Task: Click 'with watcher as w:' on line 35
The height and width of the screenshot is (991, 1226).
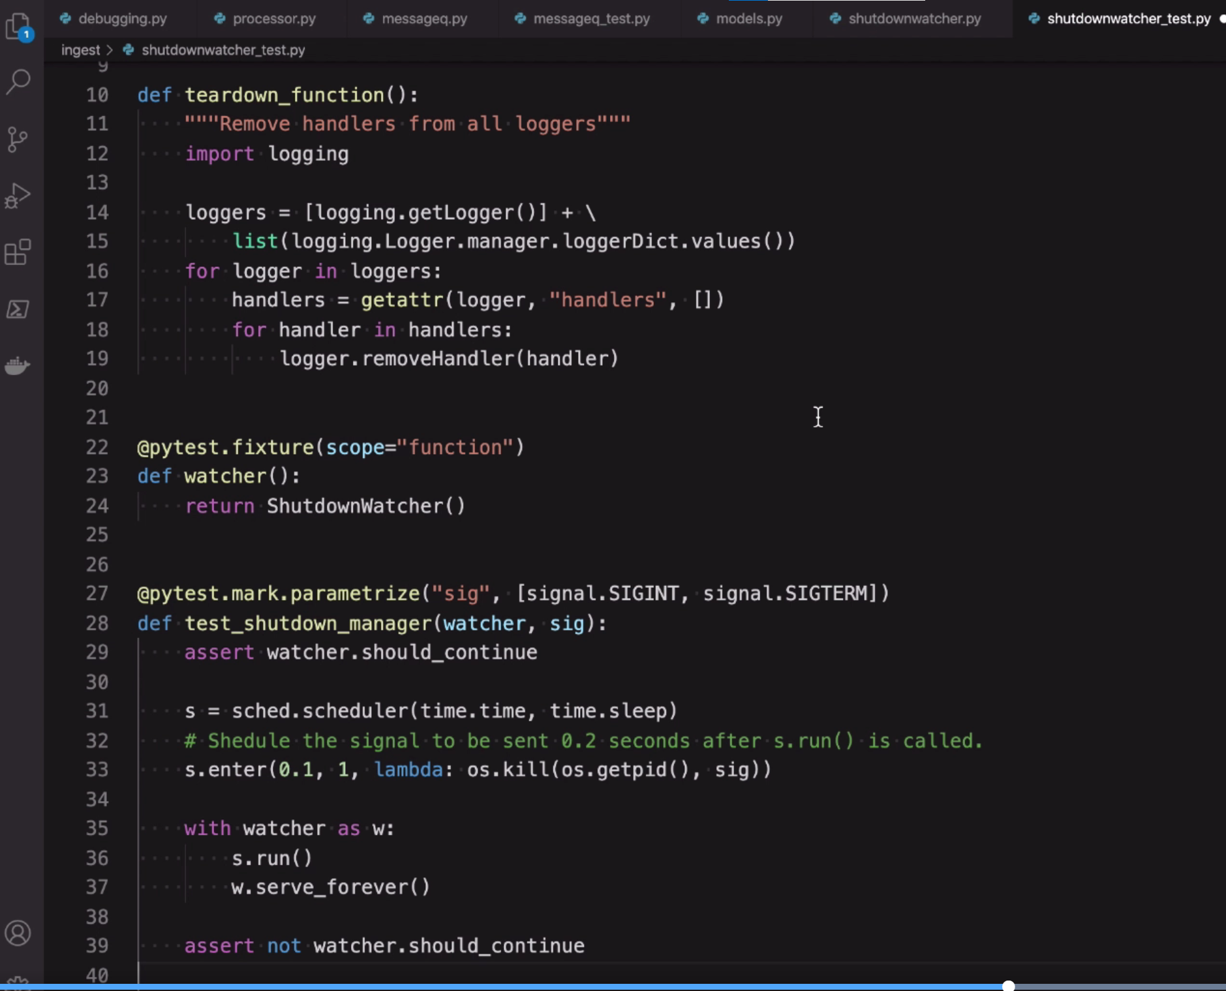Action: [x=289, y=829]
